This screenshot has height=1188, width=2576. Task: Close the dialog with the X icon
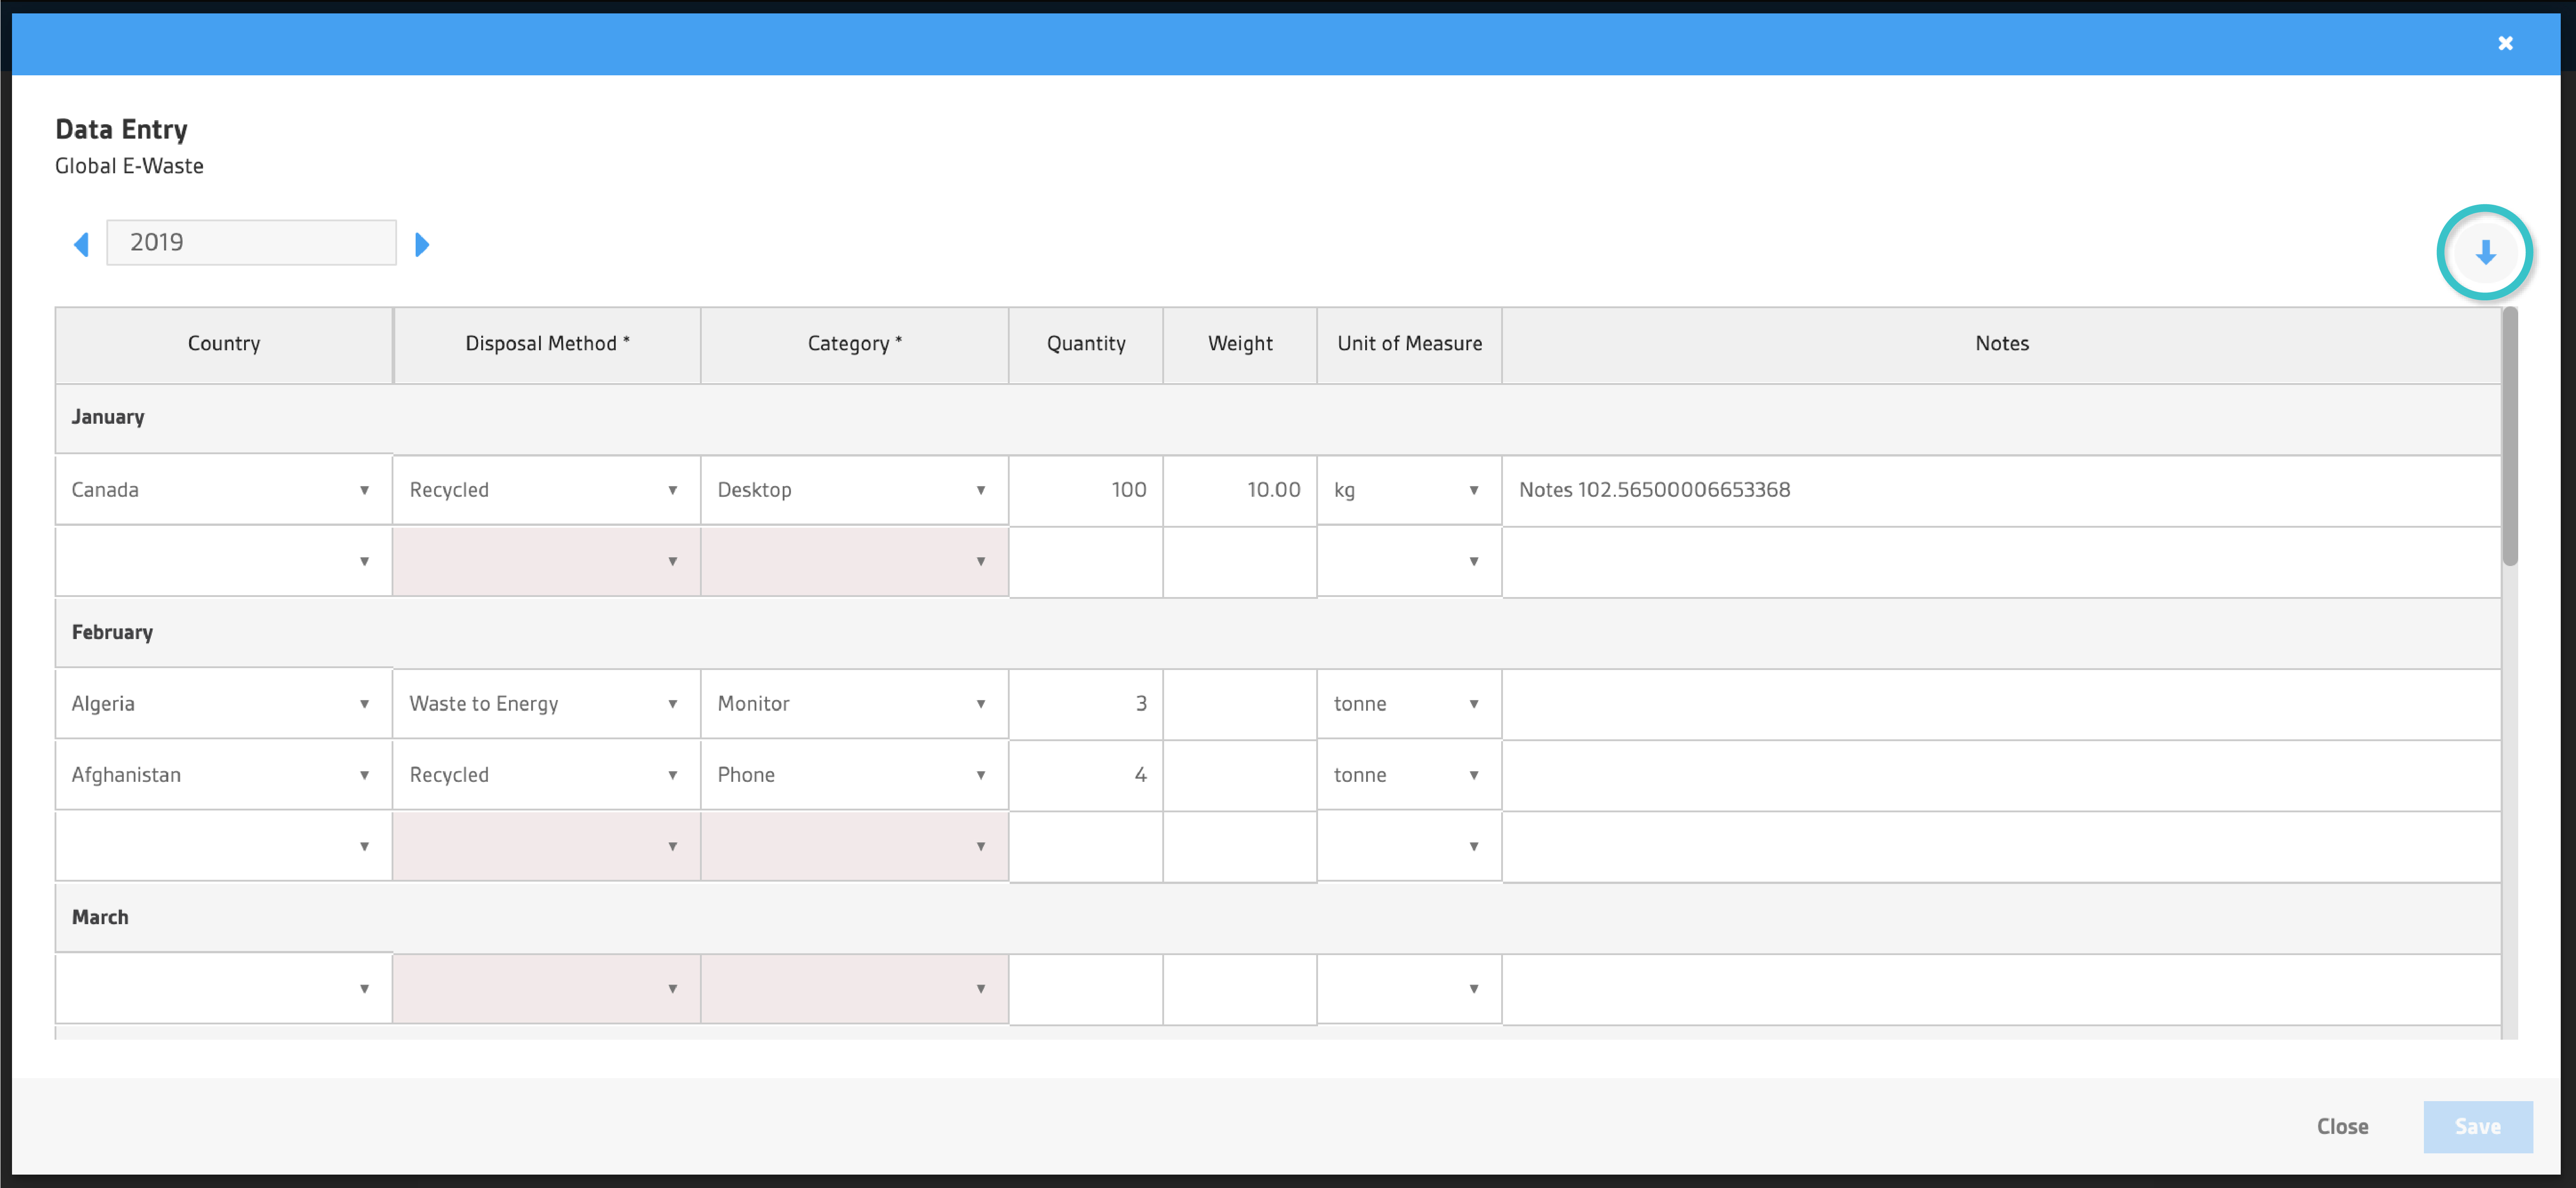[2505, 43]
